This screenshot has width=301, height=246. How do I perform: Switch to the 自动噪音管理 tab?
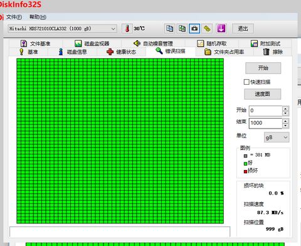point(153,43)
